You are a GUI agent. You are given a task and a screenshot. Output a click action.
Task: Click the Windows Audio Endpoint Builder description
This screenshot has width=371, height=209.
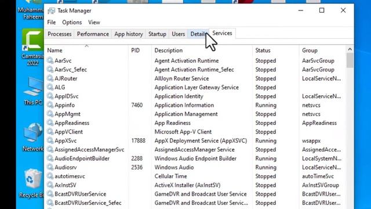(195, 158)
